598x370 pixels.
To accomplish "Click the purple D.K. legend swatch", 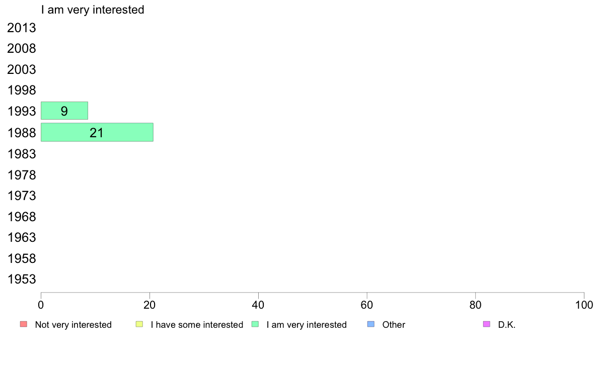I will (x=487, y=324).
